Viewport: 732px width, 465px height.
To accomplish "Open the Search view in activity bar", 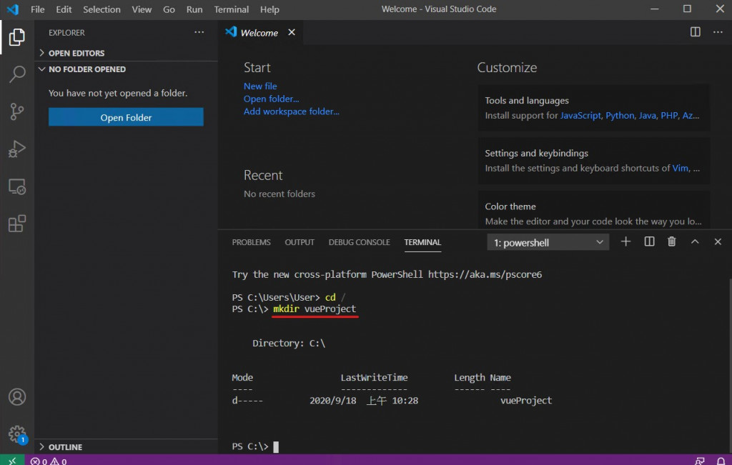I will click(x=17, y=74).
